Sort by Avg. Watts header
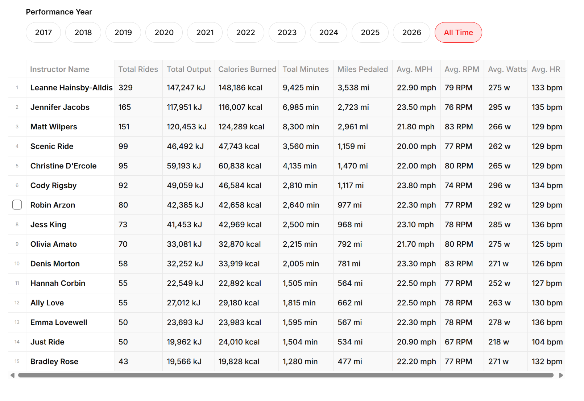The width and height of the screenshot is (584, 401). pyautogui.click(x=507, y=69)
